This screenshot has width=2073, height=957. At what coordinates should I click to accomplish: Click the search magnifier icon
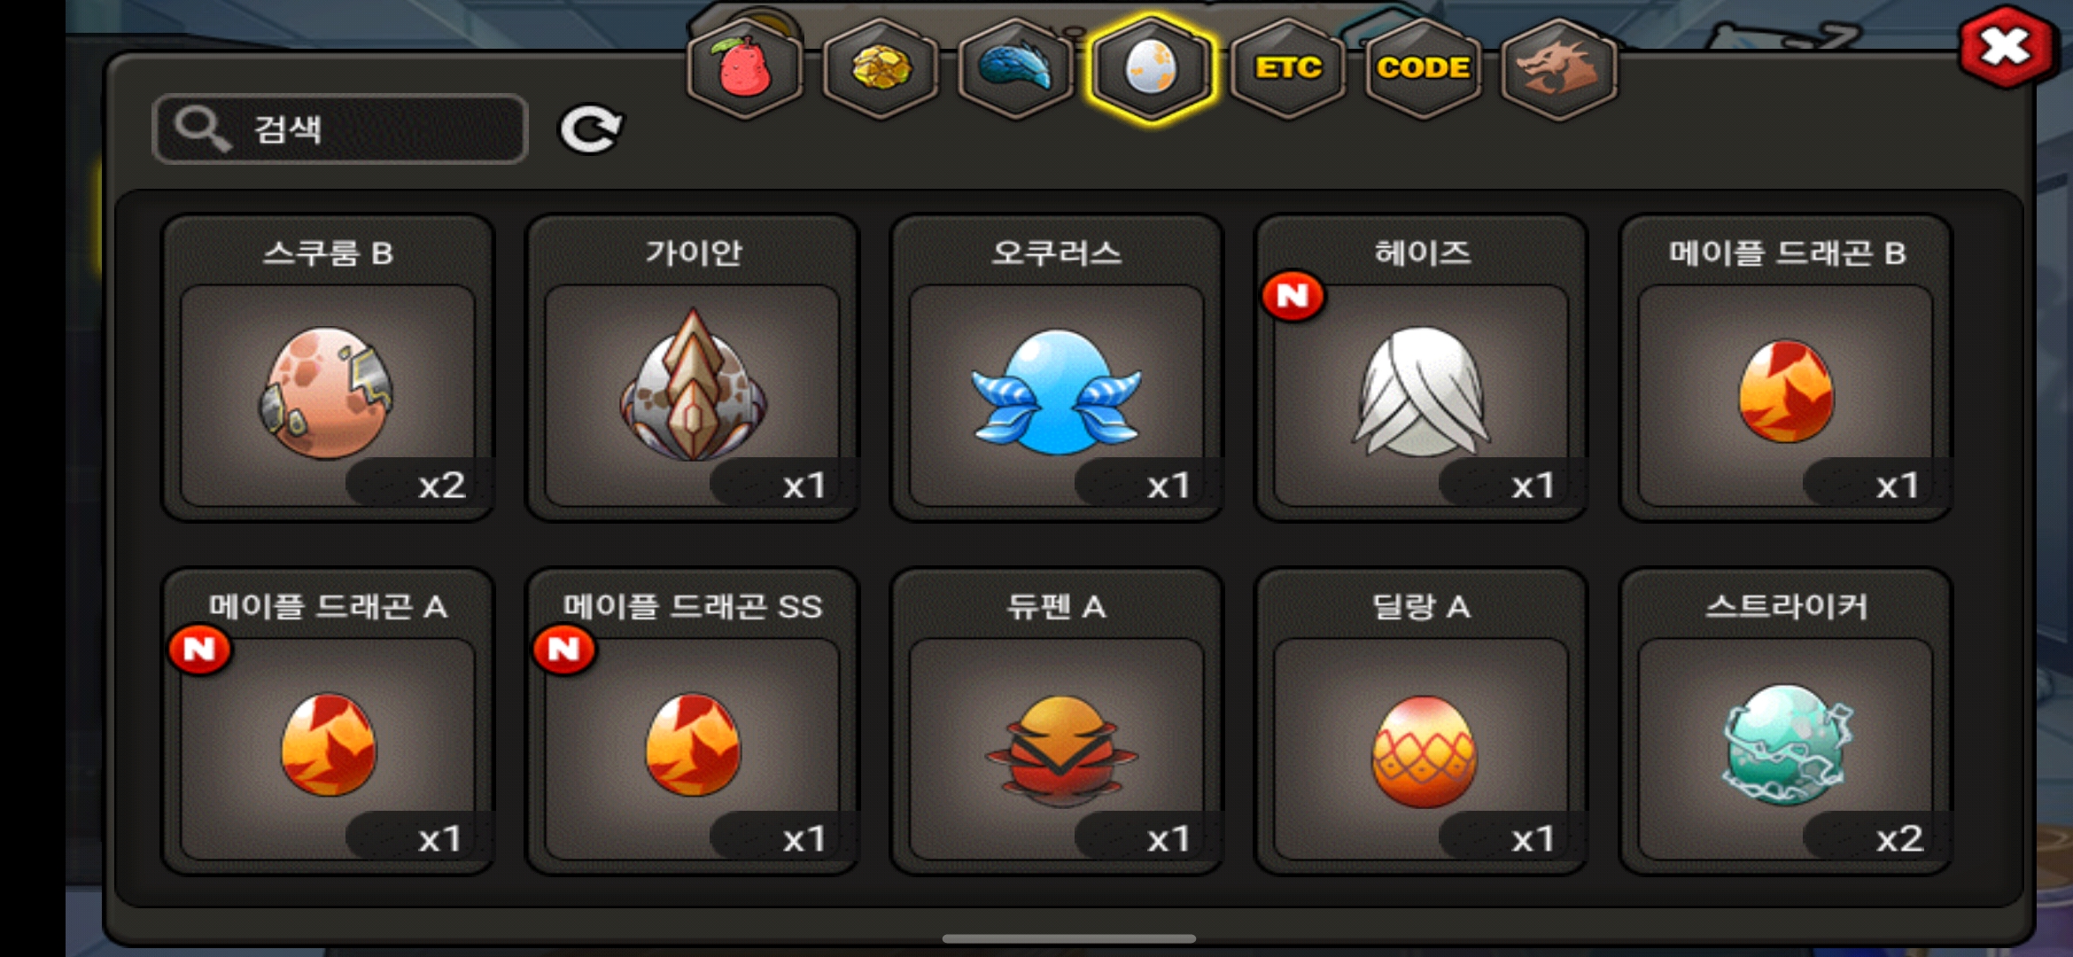tap(202, 129)
